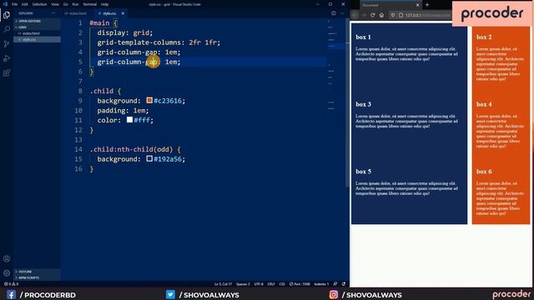Open the Help menu

(104, 4)
